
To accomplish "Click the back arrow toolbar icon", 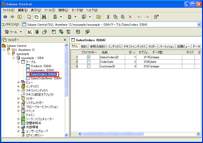I will tap(5, 17).
